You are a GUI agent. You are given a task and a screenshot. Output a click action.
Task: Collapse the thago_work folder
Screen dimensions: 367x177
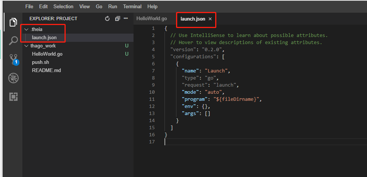[x=26, y=46]
